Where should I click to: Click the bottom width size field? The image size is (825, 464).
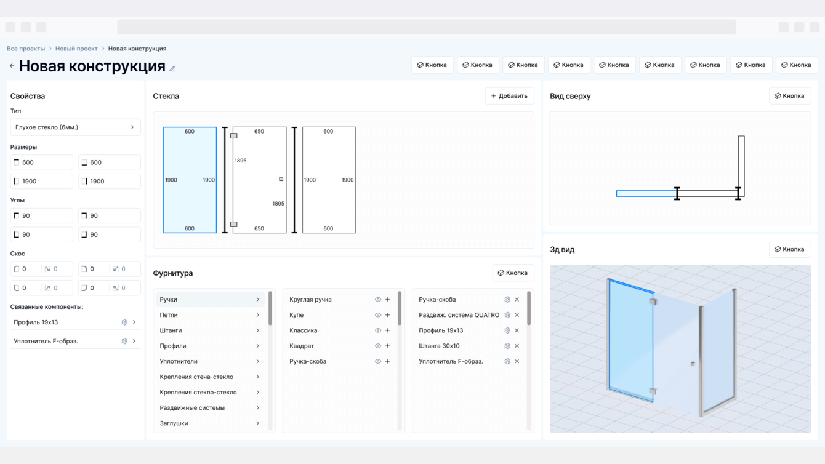(x=110, y=162)
